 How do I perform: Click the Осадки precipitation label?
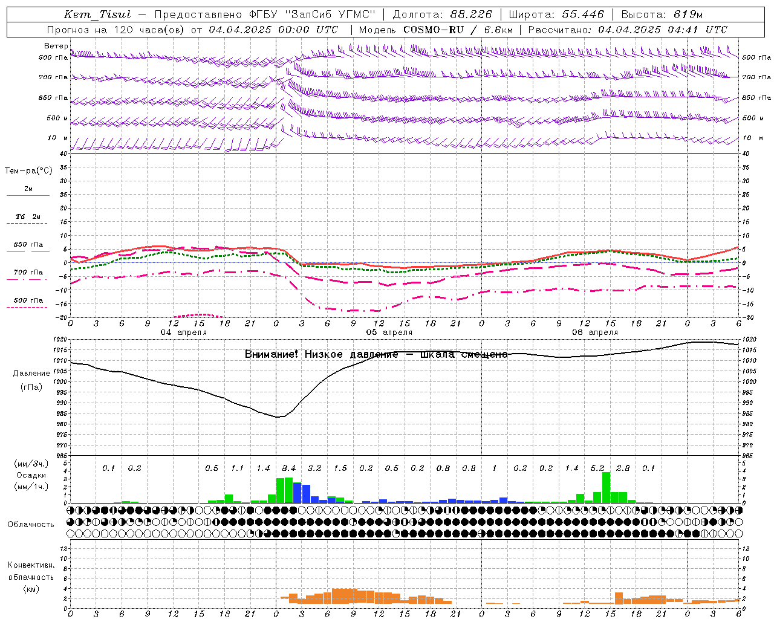tap(31, 475)
